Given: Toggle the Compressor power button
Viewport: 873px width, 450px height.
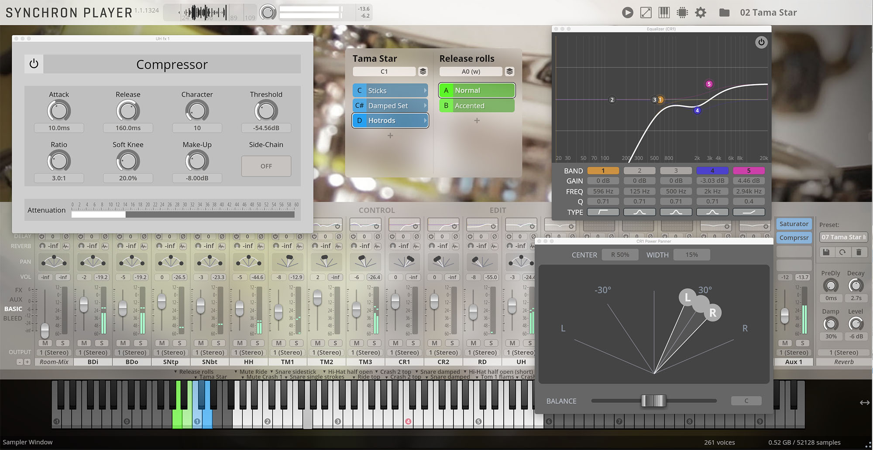Looking at the screenshot, I should click(x=34, y=64).
